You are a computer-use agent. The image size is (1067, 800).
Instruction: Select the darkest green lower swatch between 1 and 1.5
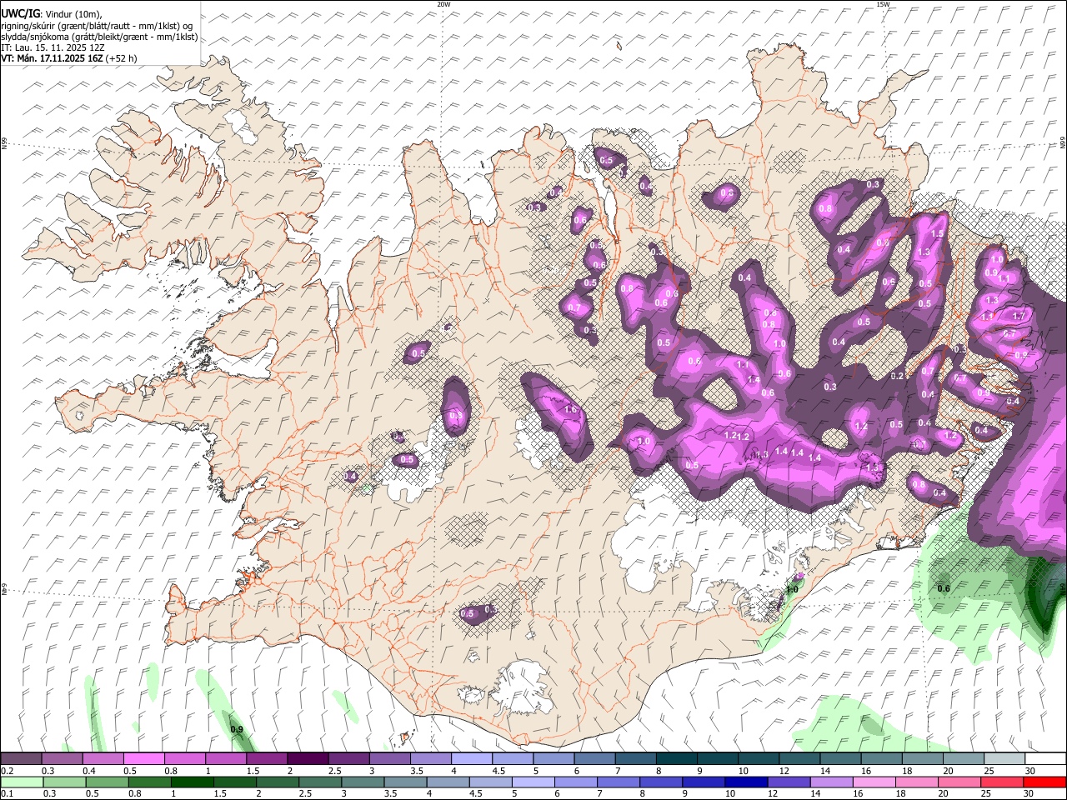coord(192,782)
